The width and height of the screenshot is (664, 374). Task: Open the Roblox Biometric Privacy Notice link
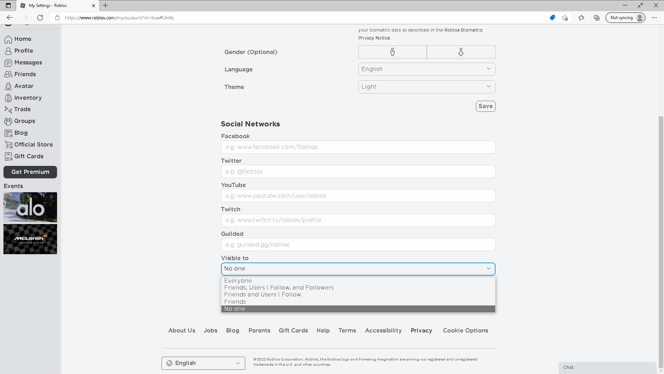tap(463, 30)
